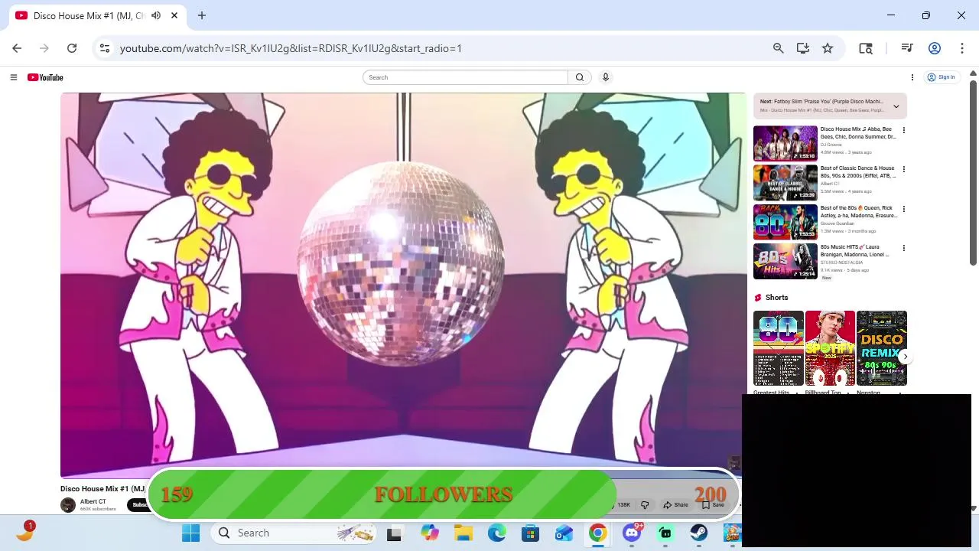
Task: Open Chrome profile avatar
Action: click(x=935, y=48)
